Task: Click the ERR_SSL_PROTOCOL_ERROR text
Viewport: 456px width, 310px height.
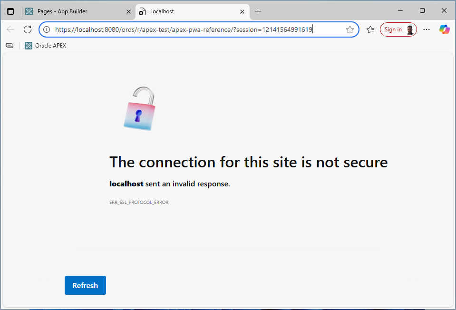Action: [x=139, y=203]
